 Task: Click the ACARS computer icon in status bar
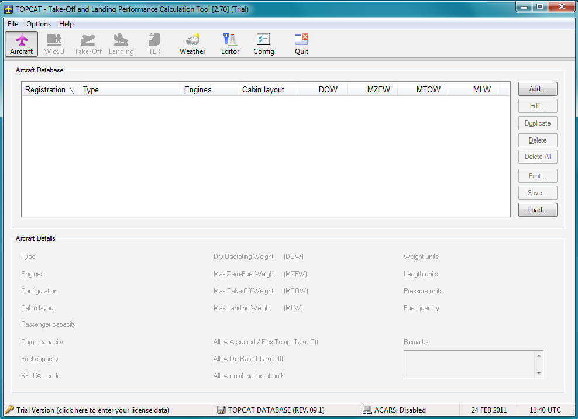point(367,410)
